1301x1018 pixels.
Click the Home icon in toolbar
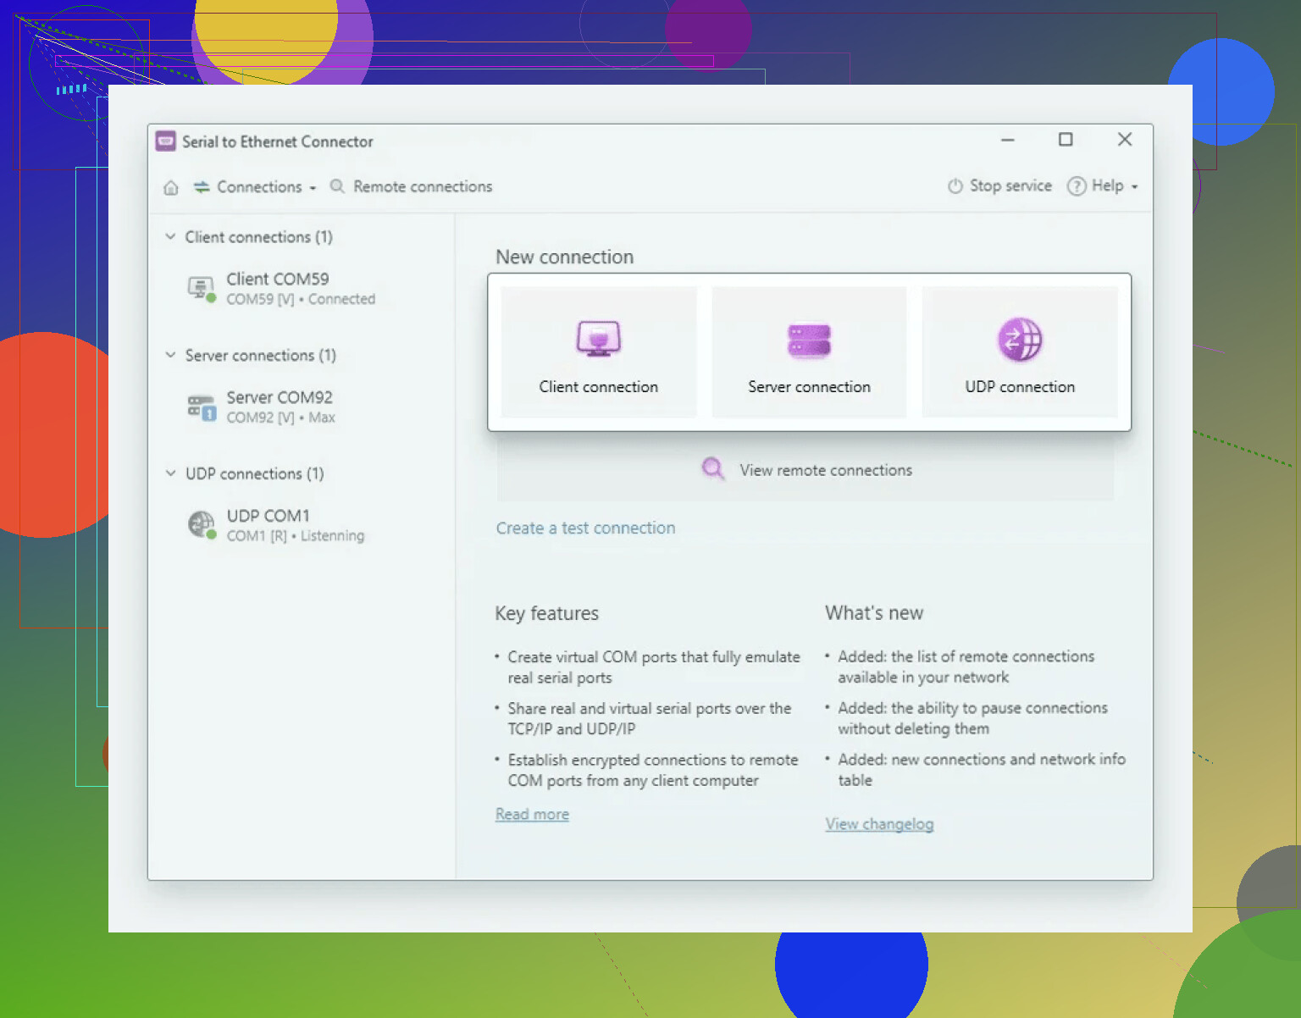(x=171, y=187)
